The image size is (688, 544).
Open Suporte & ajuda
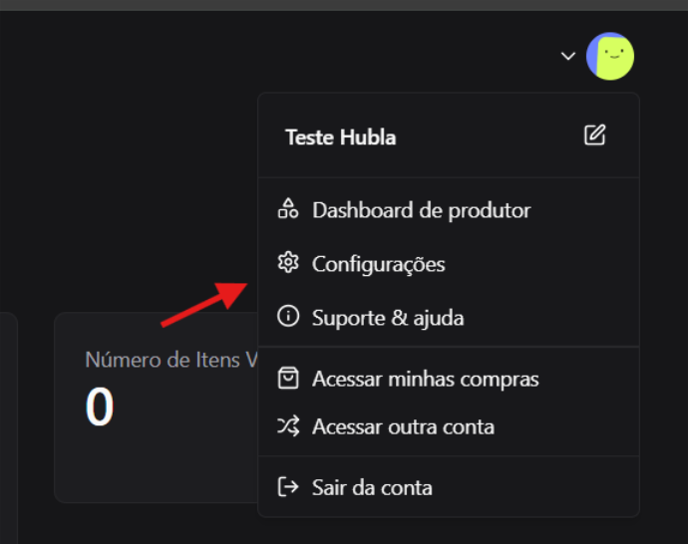pos(387,318)
